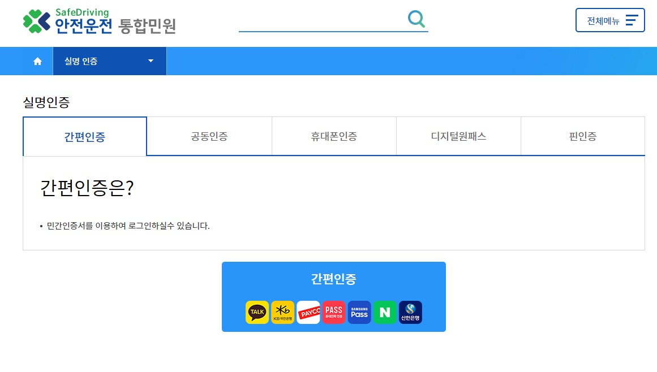657x372 pixels.
Task: Open the 핀인증 tab
Action: (x=582, y=136)
